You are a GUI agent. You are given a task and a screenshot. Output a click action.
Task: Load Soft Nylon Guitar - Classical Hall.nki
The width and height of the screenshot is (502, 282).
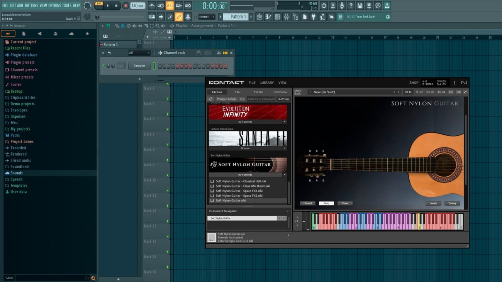(241, 181)
